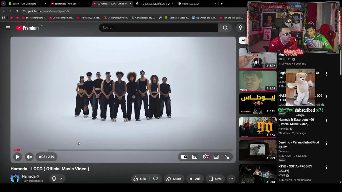Open options menu for KTYB SOFIA video
This screenshot has height=192, width=342.
326,167
